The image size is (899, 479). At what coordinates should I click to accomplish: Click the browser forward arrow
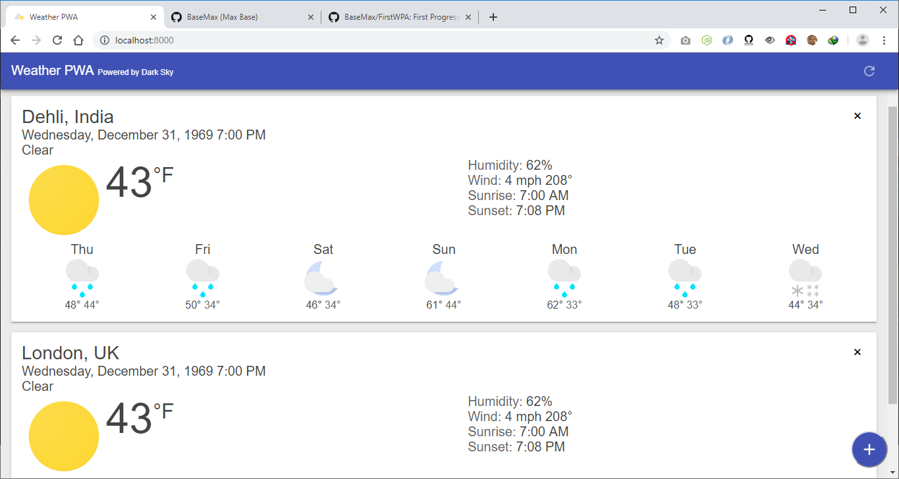[x=36, y=40]
